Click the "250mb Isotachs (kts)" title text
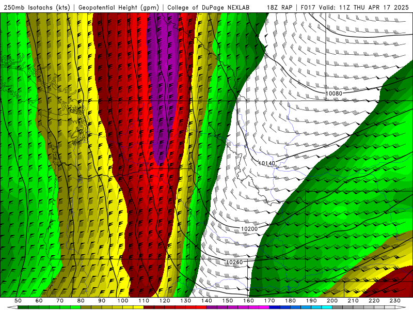 37,7
